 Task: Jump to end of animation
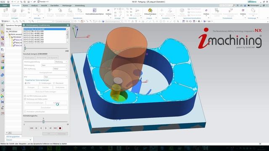(x=55, y=128)
